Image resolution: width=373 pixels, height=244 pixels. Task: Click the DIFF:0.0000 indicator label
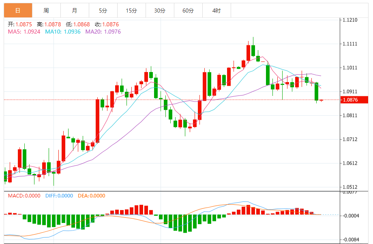(x=59, y=196)
